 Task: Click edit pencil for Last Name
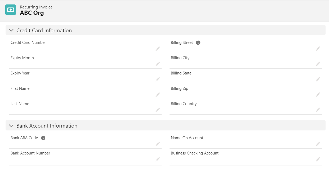coord(158,110)
